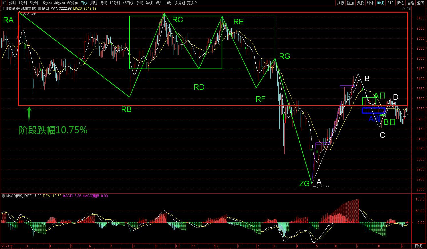The image size is (427, 249).
Task: Click the 上证指数(日线.前复权) title
Action: (19, 9)
